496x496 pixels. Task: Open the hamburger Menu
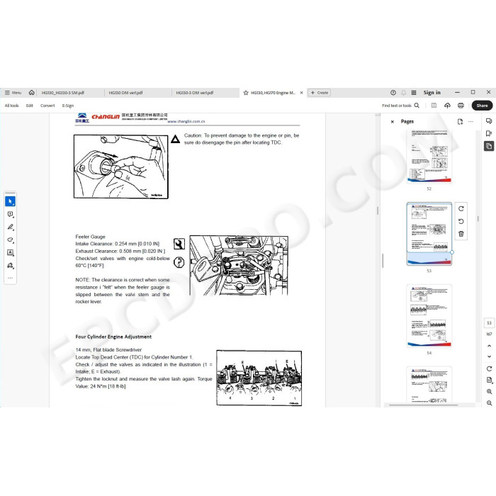tap(13, 93)
